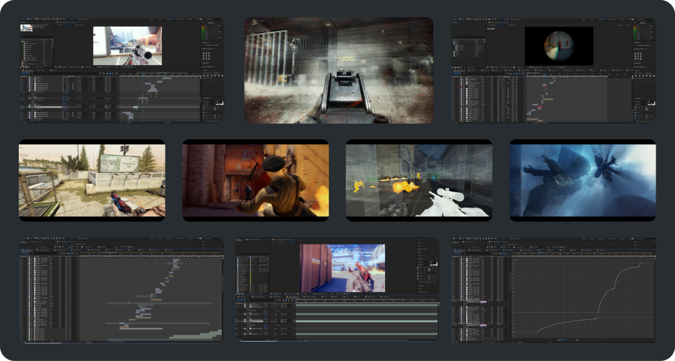
Task: Click the character color swatch in bottom-center screenshot
Action: click(434, 264)
